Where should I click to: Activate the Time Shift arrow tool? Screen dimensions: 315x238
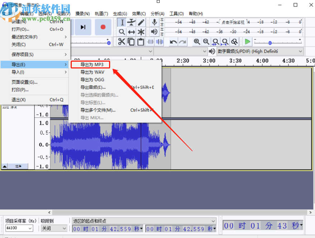pyautogui.click(x=132, y=32)
